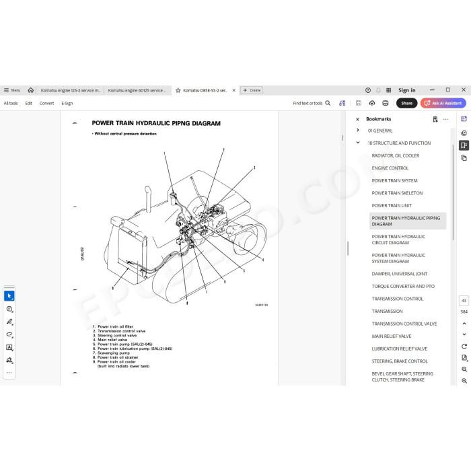
Task: Click Ask AI Assistant button
Action: point(443,104)
